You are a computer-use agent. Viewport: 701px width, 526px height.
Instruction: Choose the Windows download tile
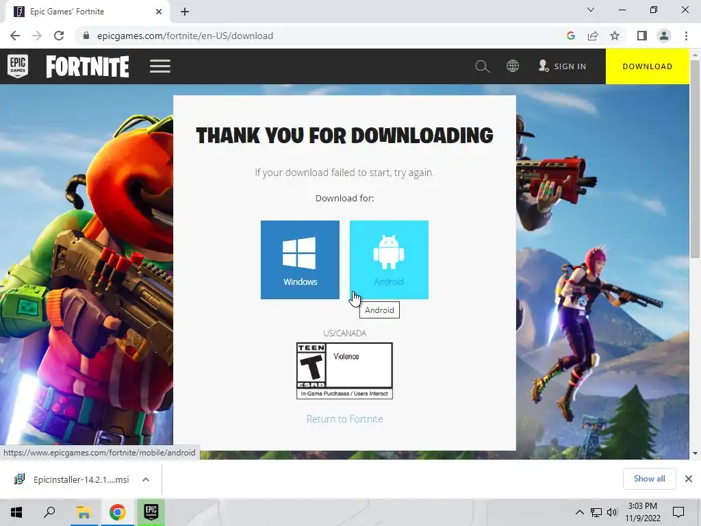pyautogui.click(x=300, y=260)
